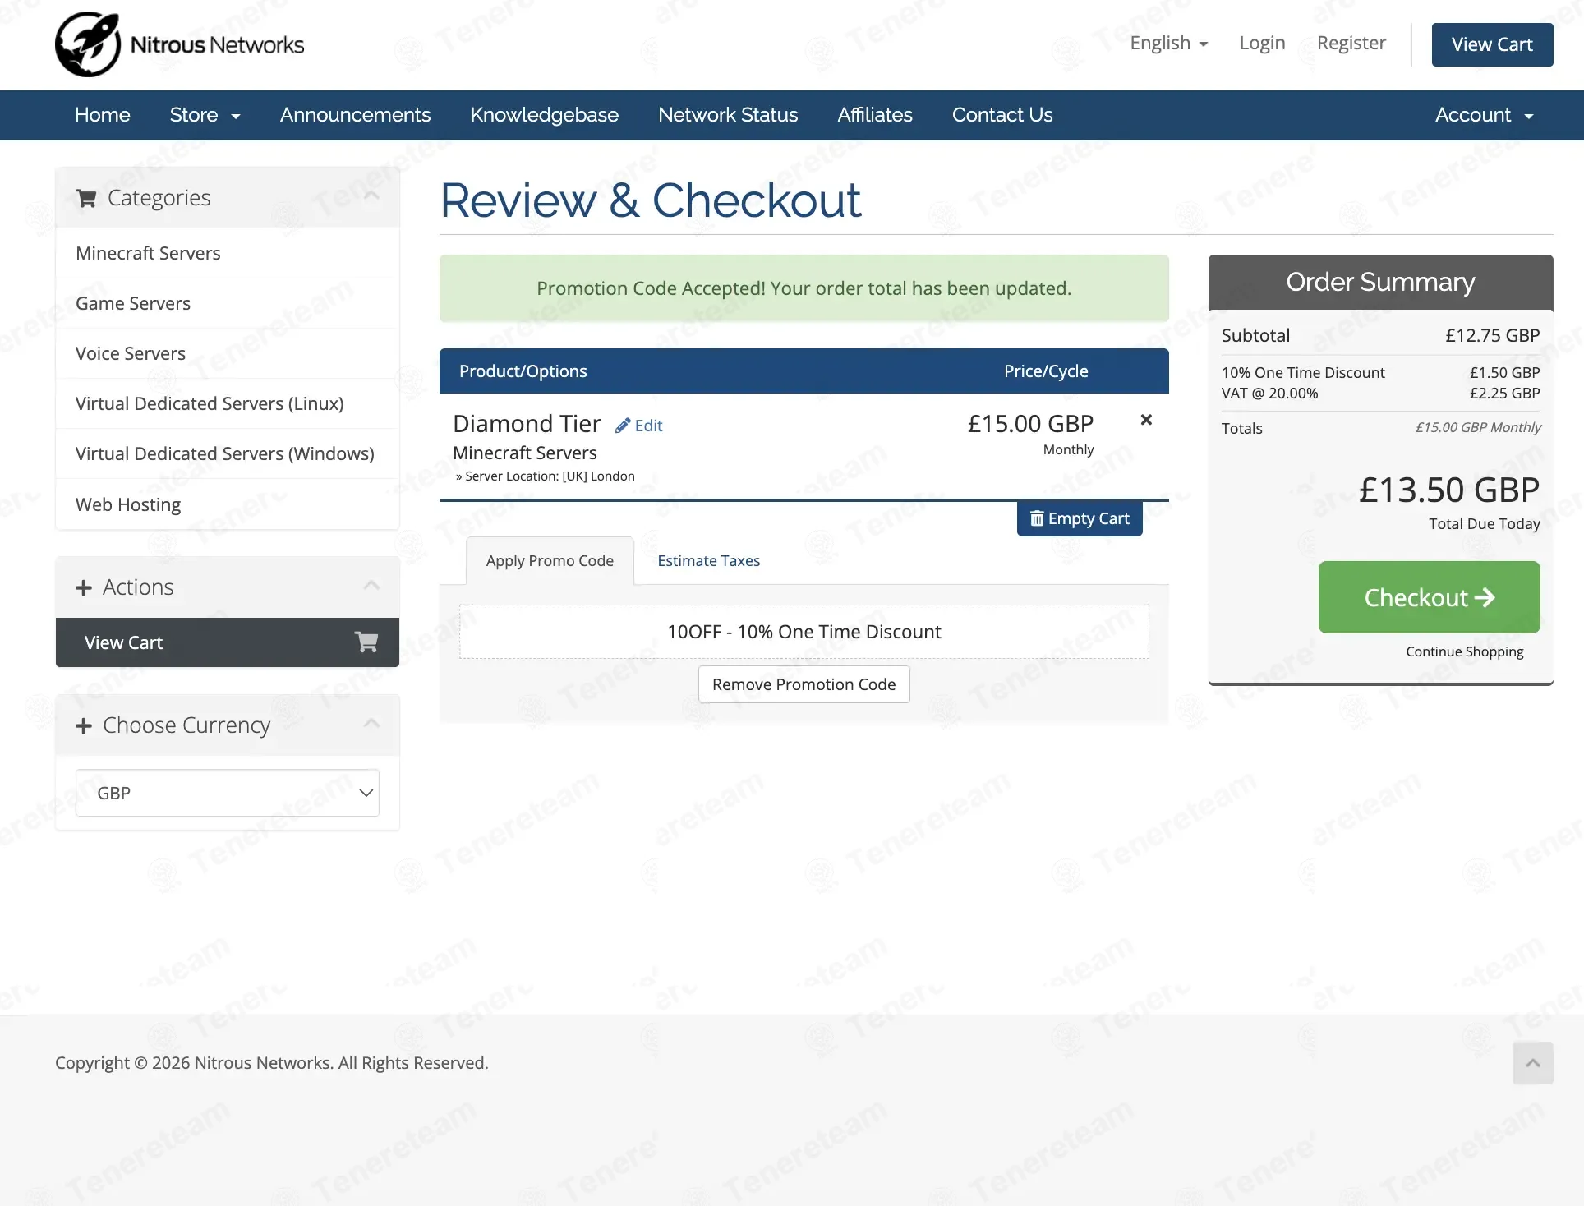Click the scroll-to-top arrow button
Image resolution: width=1584 pixels, height=1206 pixels.
(1532, 1063)
